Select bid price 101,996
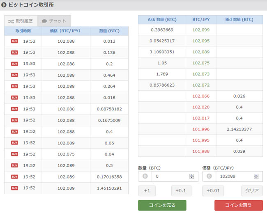 point(201,129)
